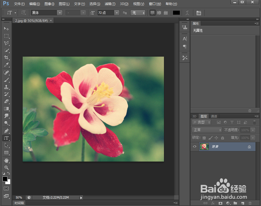Open anti-aliasing dropdown showing 无
This screenshot has width=261, height=206.
pyautogui.click(x=138, y=13)
